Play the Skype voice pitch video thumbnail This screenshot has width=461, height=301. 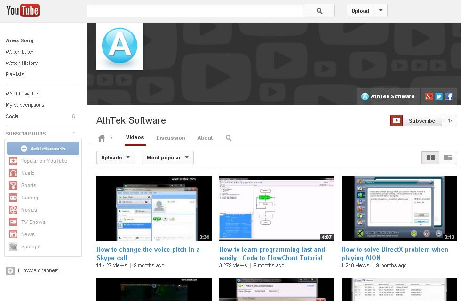(154, 209)
